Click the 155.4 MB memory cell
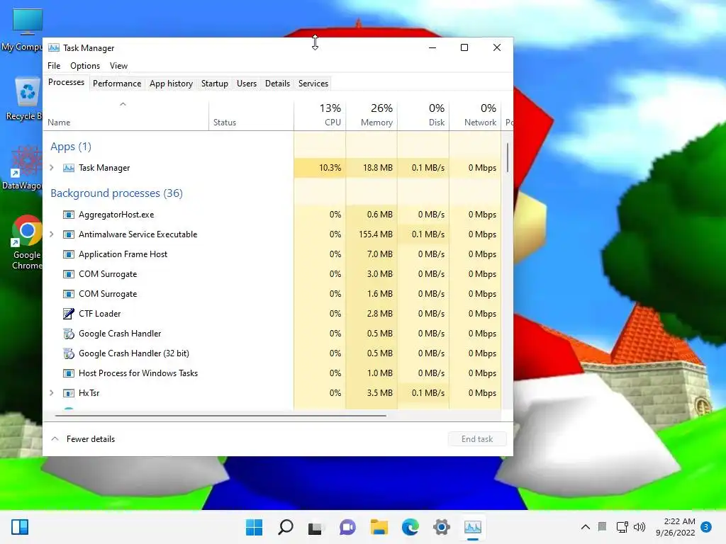Image resolution: width=726 pixels, height=544 pixels. click(x=372, y=234)
